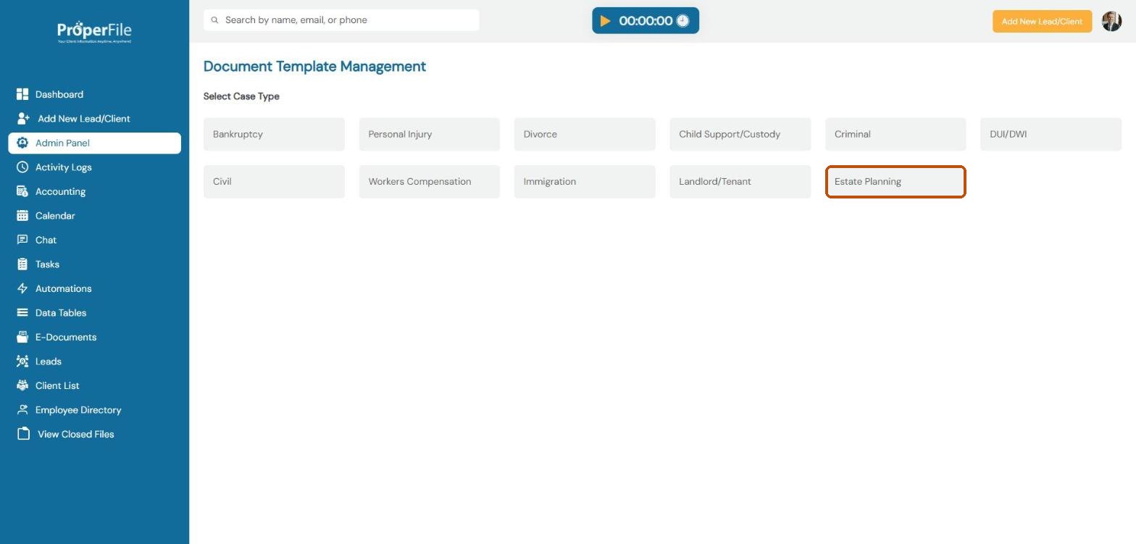
Task: Open the Estate Planning case type
Action: (x=895, y=181)
